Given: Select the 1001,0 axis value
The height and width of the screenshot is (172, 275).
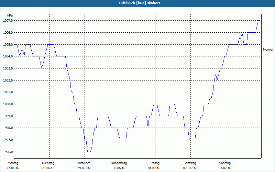Looking at the screenshot, I should tap(8, 92).
